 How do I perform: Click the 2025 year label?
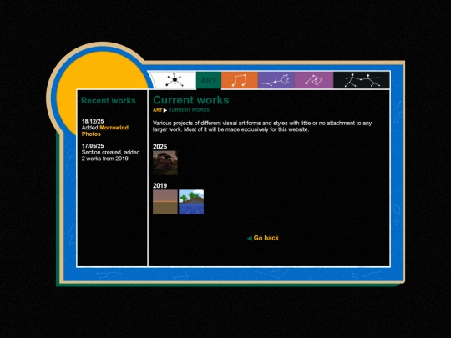[x=160, y=147]
